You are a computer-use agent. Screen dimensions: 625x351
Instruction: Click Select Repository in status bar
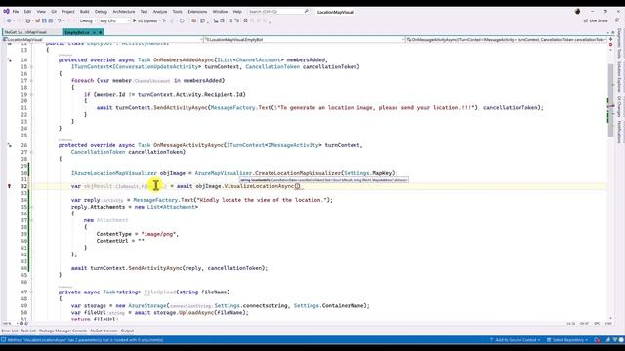(x=566, y=340)
